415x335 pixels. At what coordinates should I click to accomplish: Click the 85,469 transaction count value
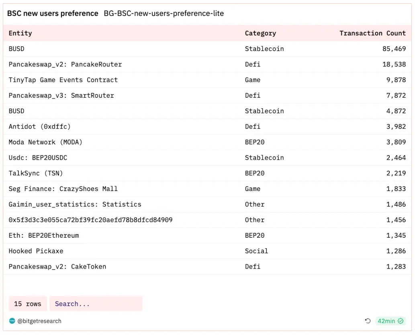(x=394, y=49)
